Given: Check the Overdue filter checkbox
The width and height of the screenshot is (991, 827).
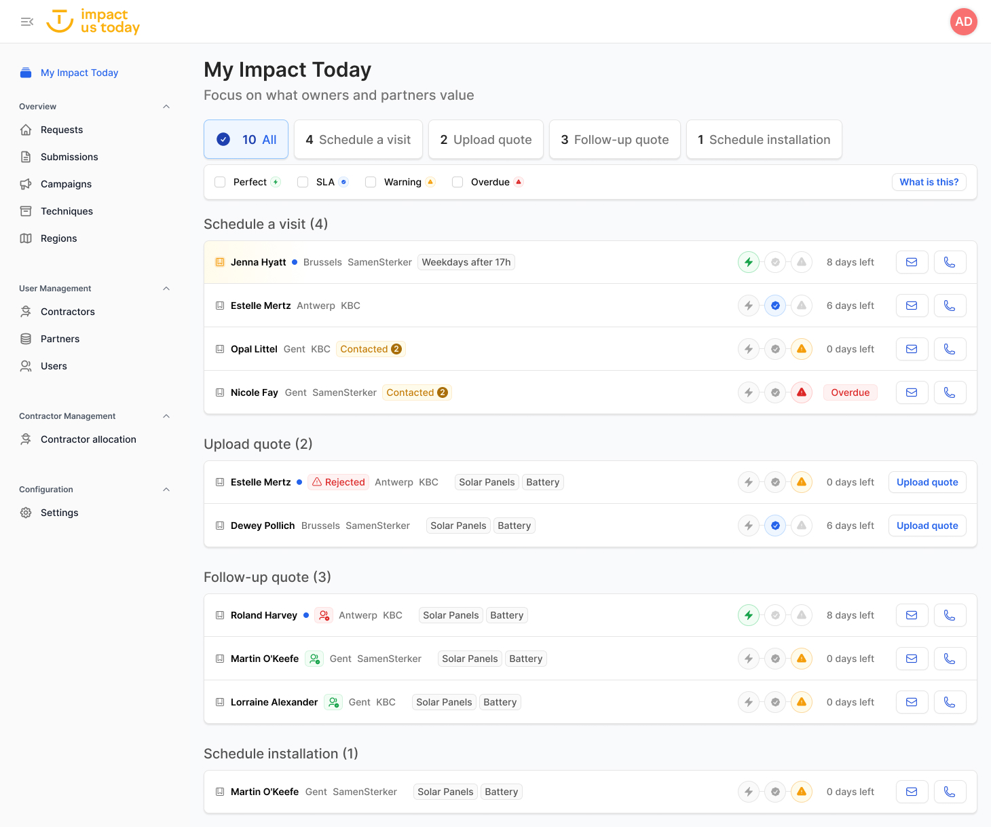Looking at the screenshot, I should (x=457, y=182).
